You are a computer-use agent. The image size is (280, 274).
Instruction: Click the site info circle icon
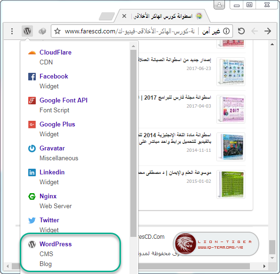(226, 31)
